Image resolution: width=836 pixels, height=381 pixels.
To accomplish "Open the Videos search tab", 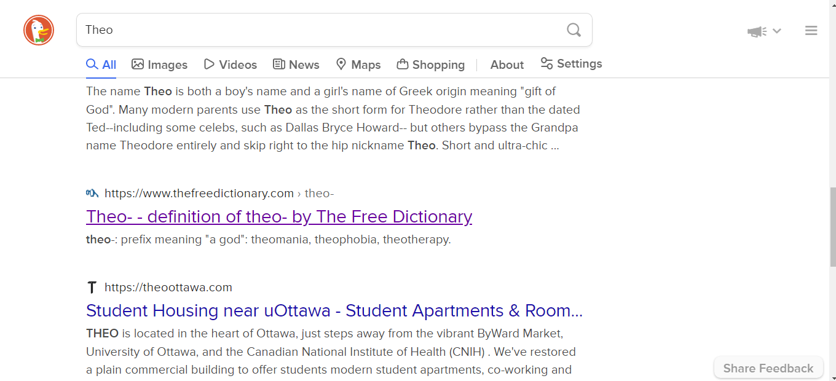I will [x=231, y=65].
